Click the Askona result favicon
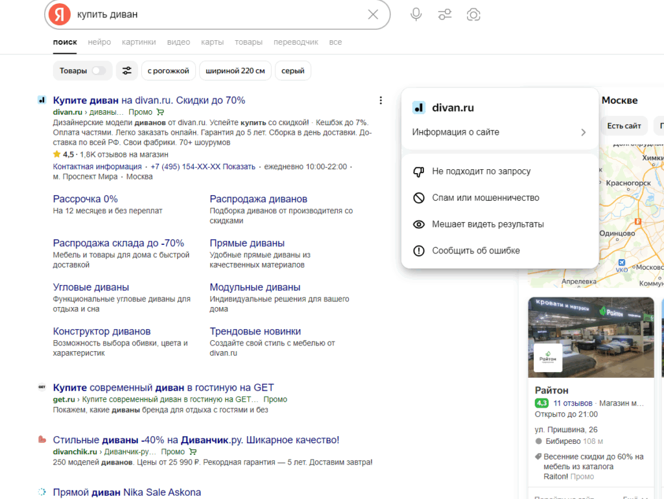 click(41, 492)
